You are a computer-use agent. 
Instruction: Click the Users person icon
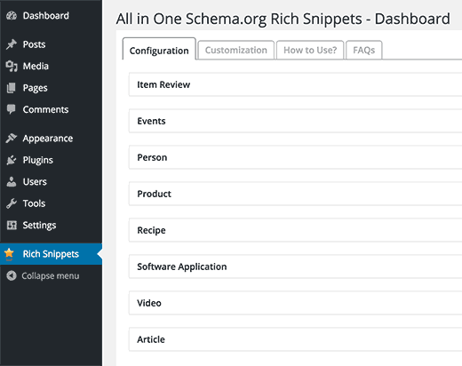[x=12, y=182]
